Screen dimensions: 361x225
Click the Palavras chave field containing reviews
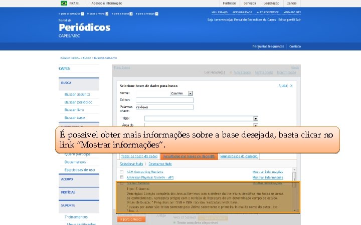coord(164,107)
